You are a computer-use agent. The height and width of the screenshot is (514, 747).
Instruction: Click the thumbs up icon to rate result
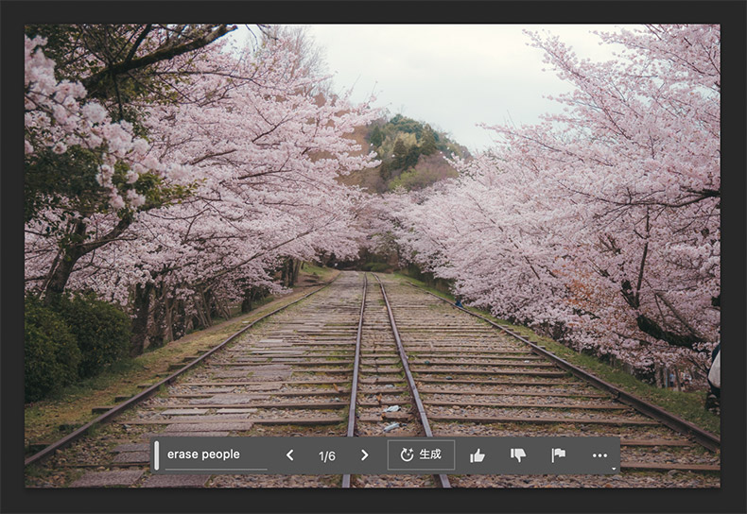coord(478,454)
